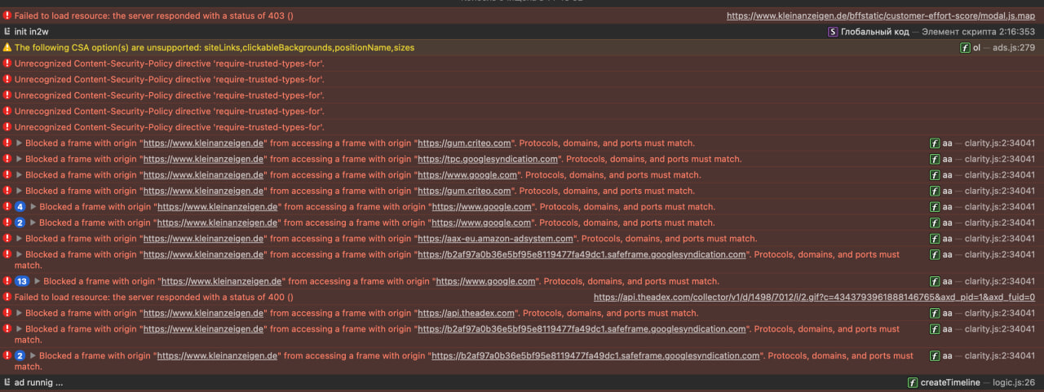This screenshot has height=392, width=1044.
Task: Click the function icon next to ol ads.js:279
Action: click(x=965, y=48)
